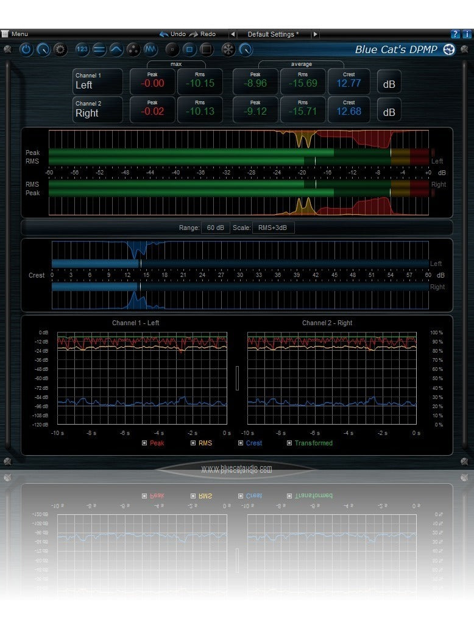Click the power bypass icon

[26, 49]
